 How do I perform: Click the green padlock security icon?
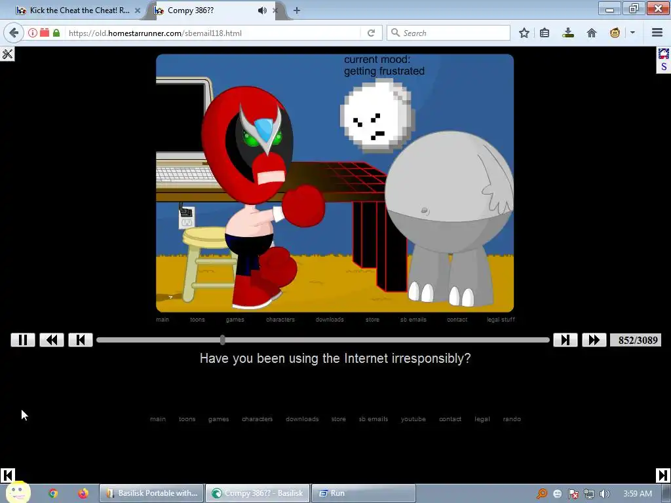[56, 33]
